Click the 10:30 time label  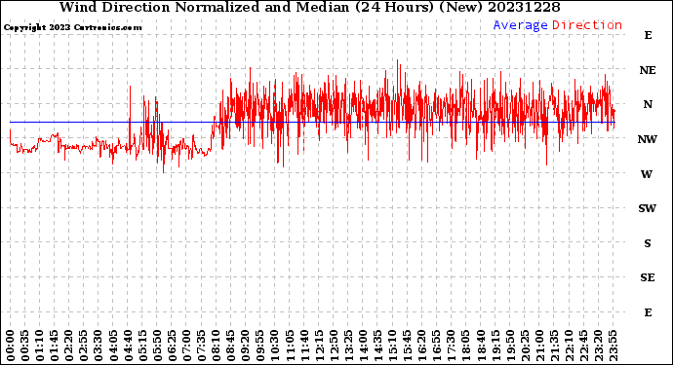coord(275,346)
